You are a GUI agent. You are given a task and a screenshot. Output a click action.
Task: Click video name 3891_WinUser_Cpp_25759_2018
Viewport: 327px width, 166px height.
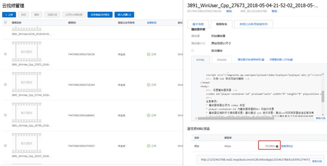32,126
